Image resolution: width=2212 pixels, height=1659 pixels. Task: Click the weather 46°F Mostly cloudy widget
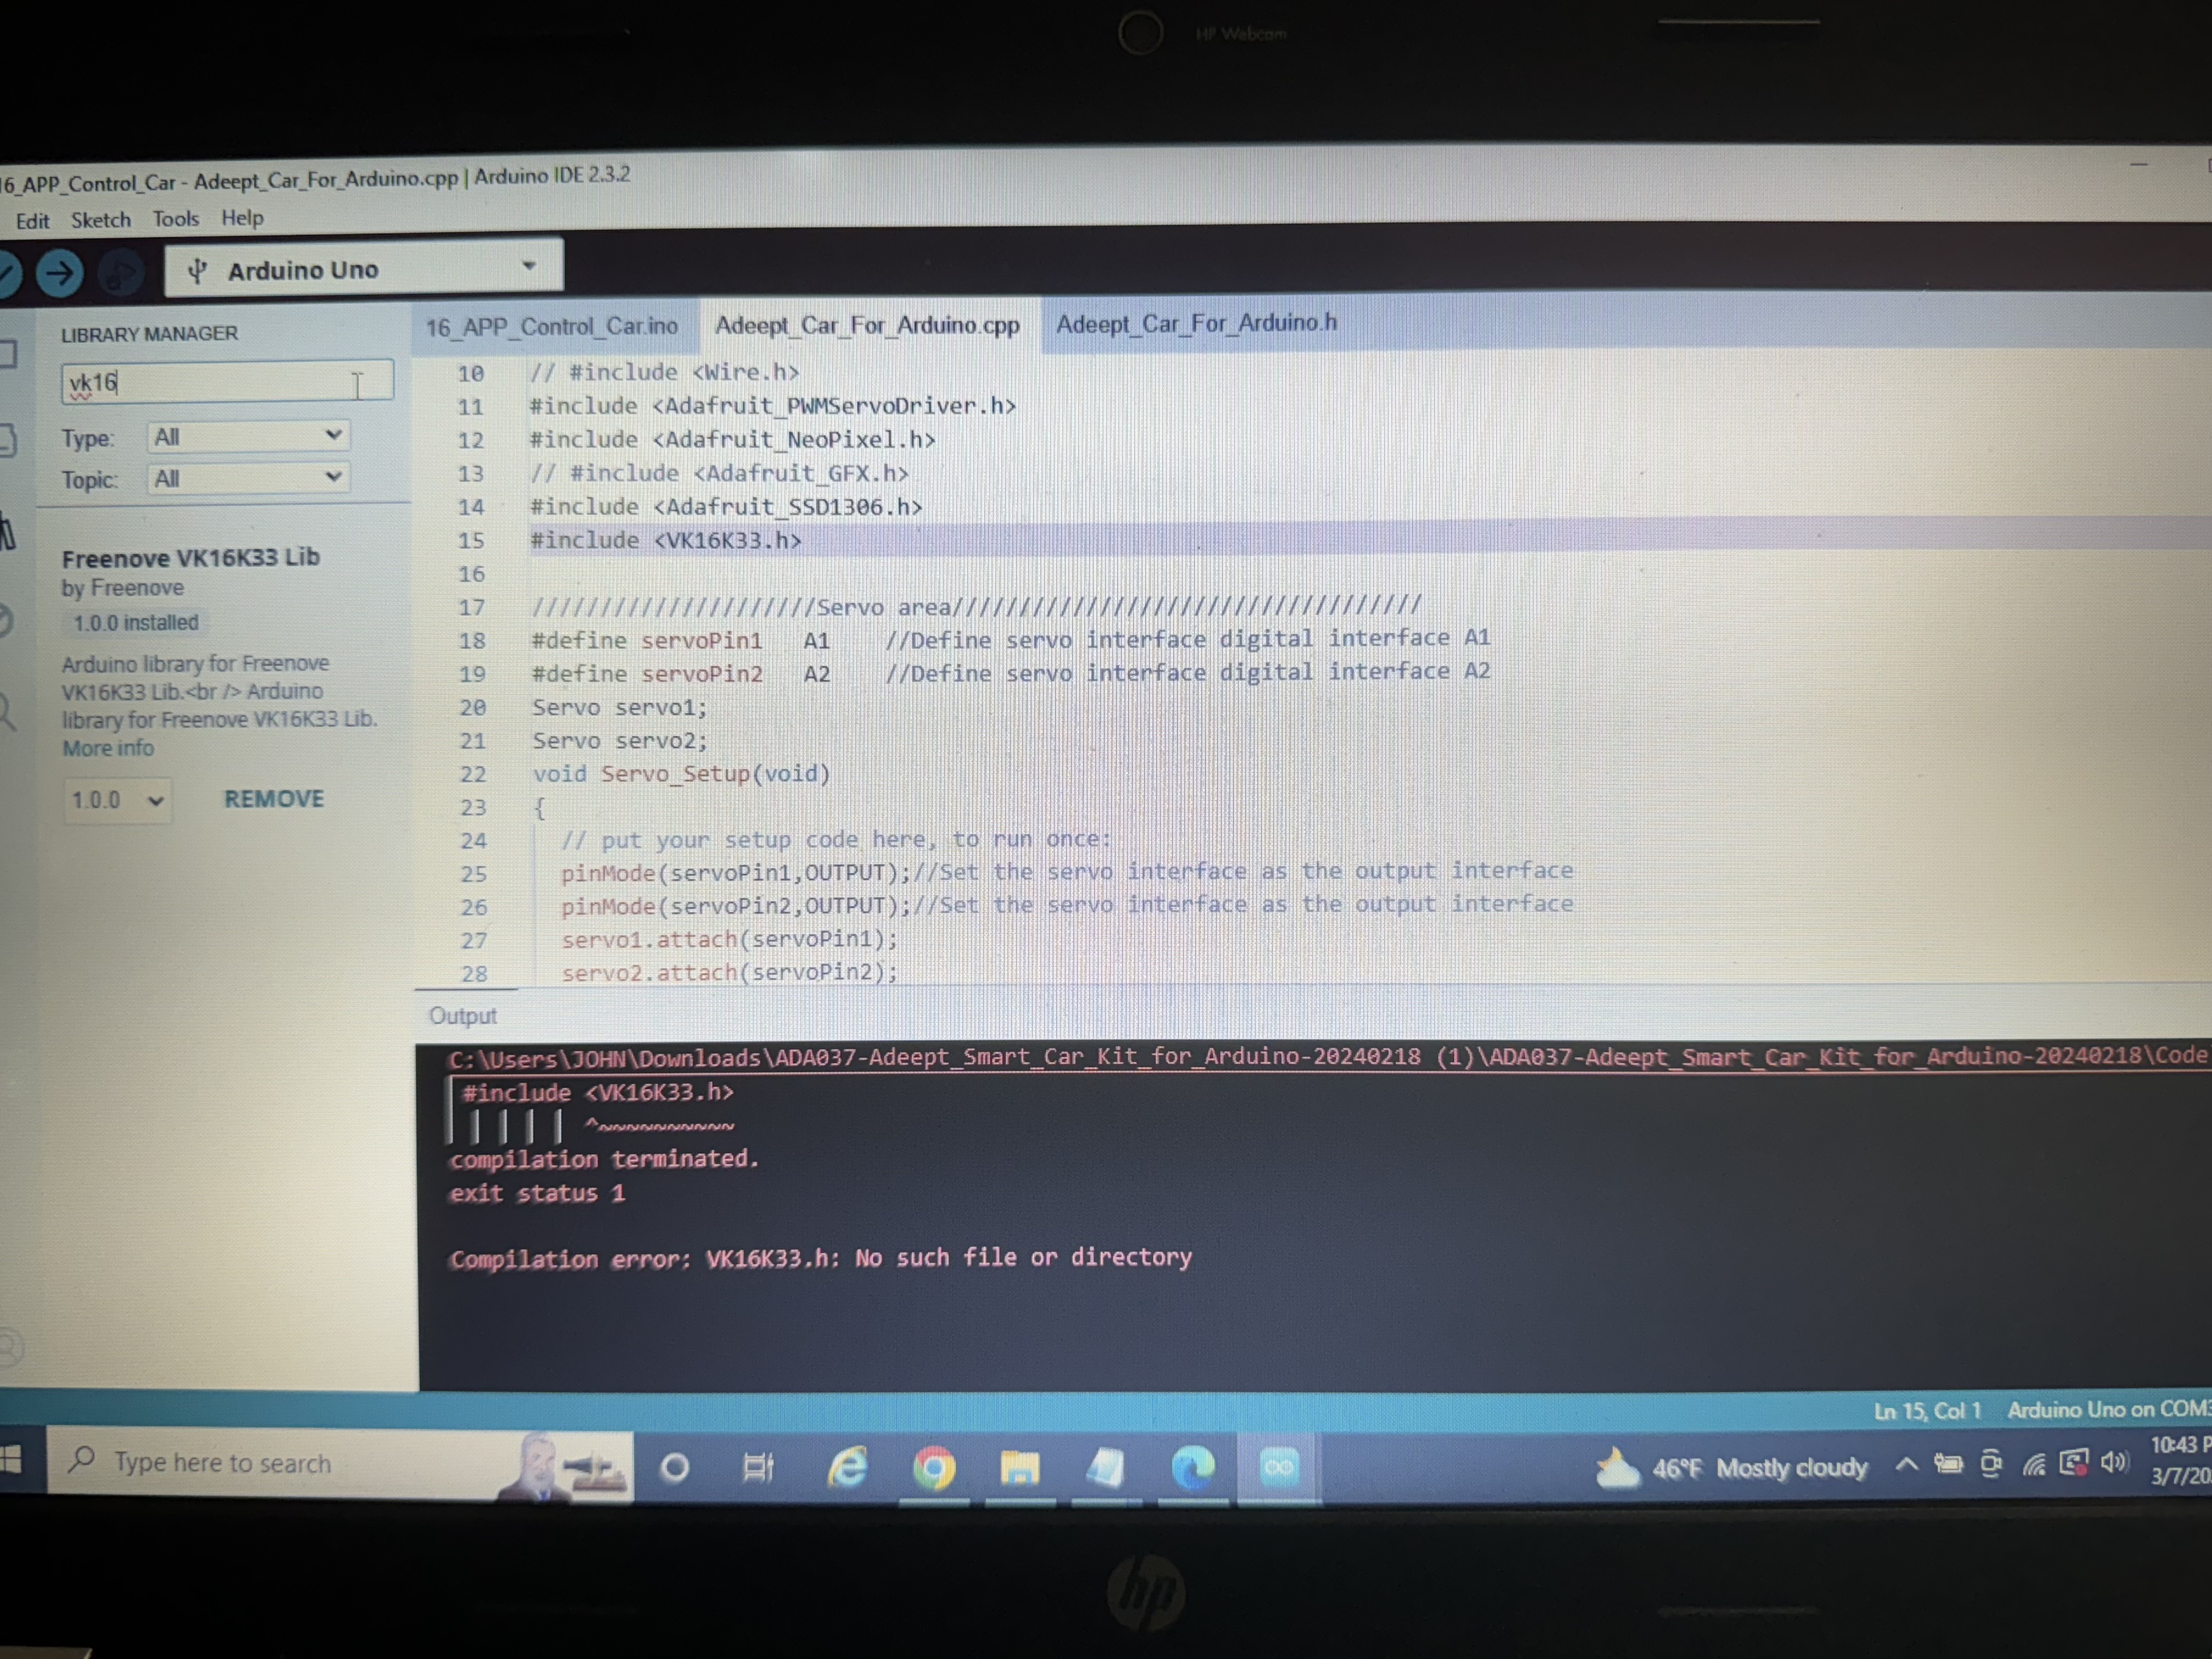tap(1731, 1468)
